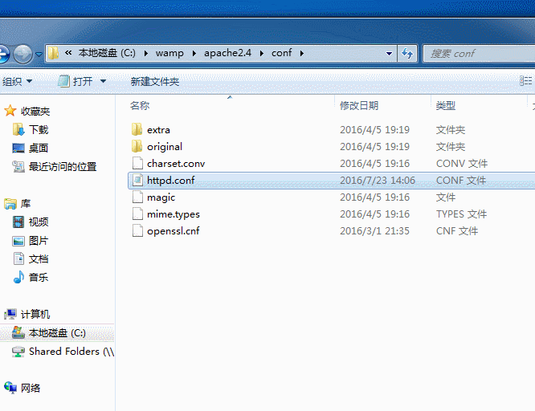Click the 库 libraries icon
The image size is (535, 411).
click(10, 204)
